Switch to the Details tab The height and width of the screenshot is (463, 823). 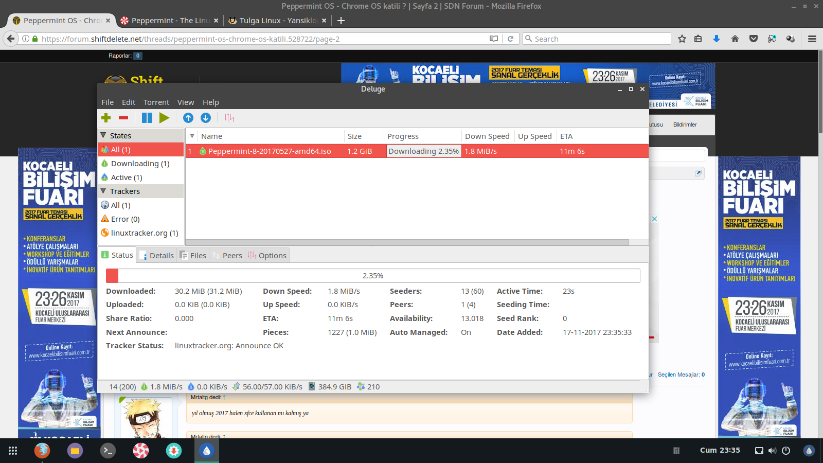(x=157, y=256)
